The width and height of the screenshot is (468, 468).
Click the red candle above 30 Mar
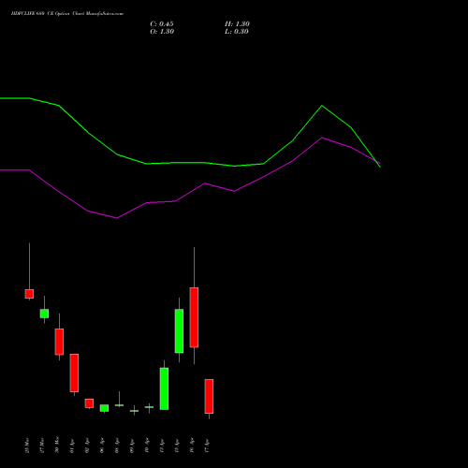point(59,342)
